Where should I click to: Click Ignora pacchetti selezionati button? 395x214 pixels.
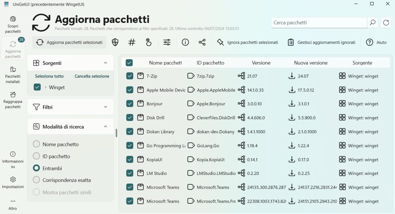[248, 42]
